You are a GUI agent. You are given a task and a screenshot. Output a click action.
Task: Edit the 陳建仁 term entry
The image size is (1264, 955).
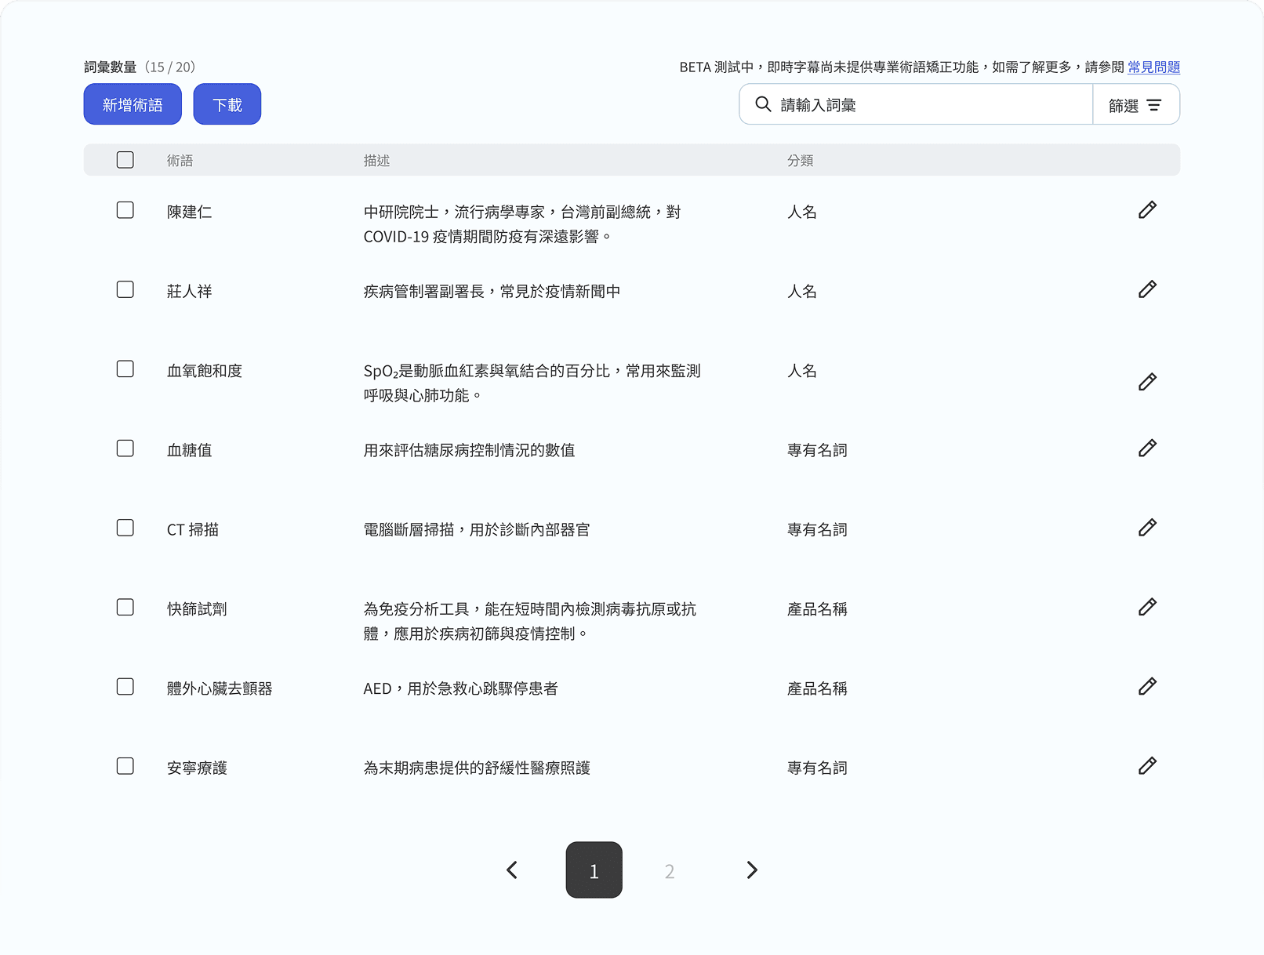[x=1147, y=209]
